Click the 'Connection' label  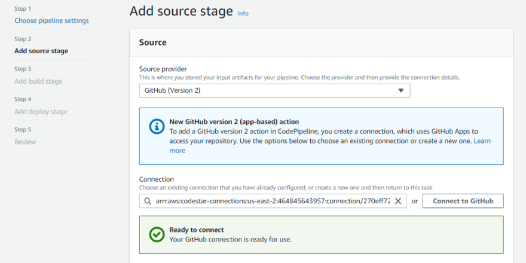(157, 179)
